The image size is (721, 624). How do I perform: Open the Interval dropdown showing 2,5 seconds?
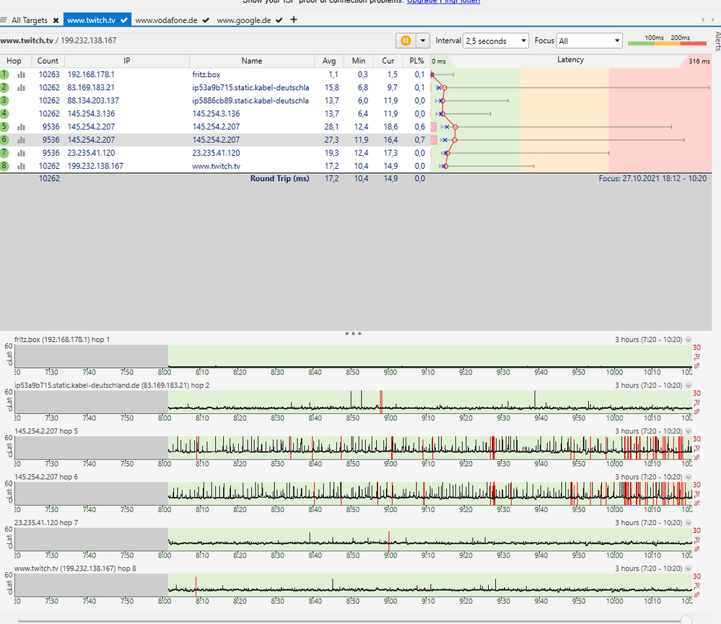pos(496,41)
